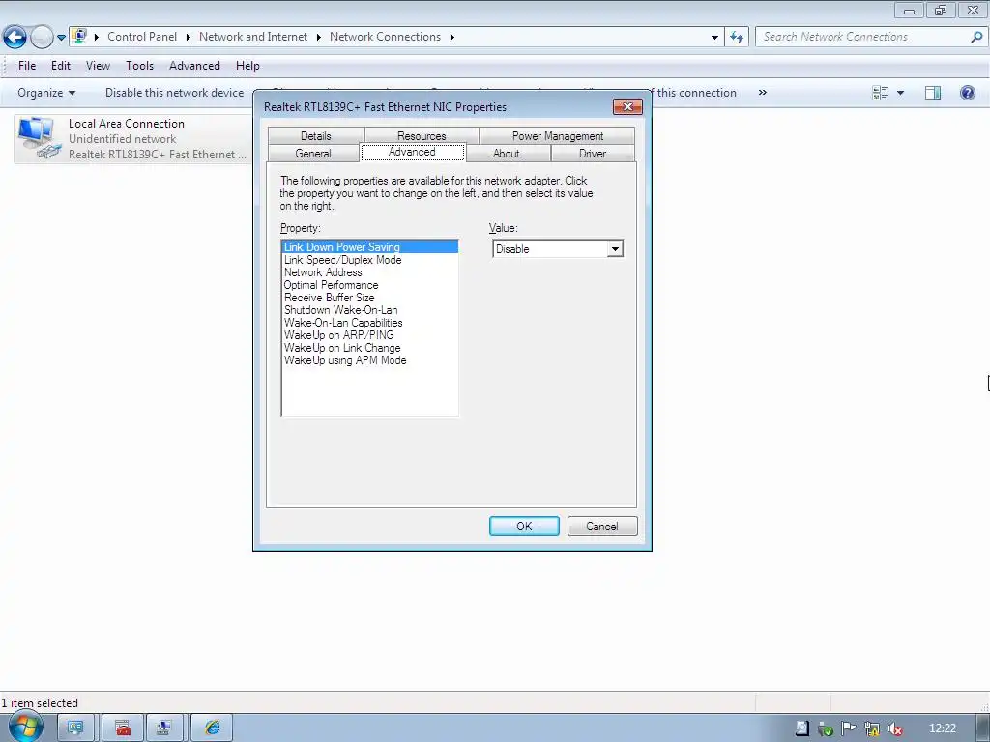Click the Forward navigation arrow button
This screenshot has height=742, width=990.
[42, 38]
